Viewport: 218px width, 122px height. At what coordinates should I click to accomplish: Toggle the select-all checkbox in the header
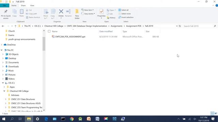tap(49, 32)
